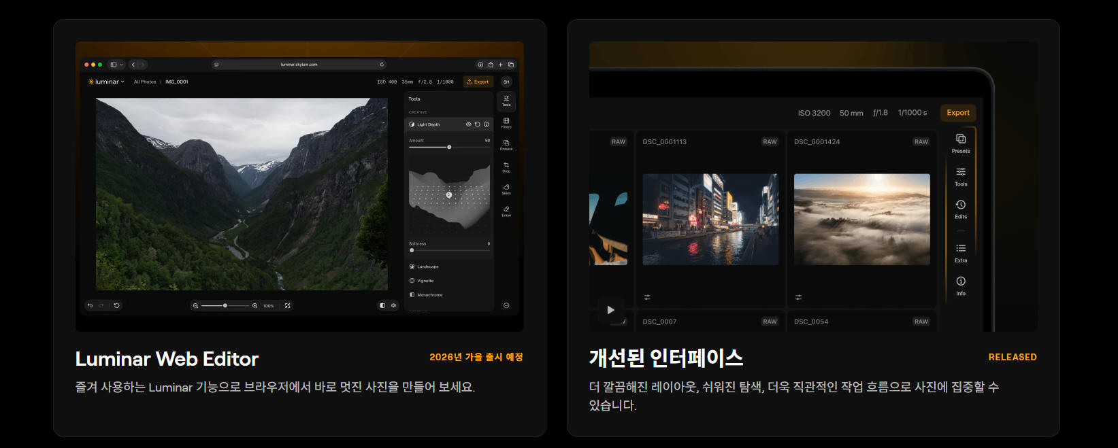This screenshot has width=1118, height=448.
Task: Click the DSC_0054 file name
Action: pyautogui.click(x=811, y=322)
